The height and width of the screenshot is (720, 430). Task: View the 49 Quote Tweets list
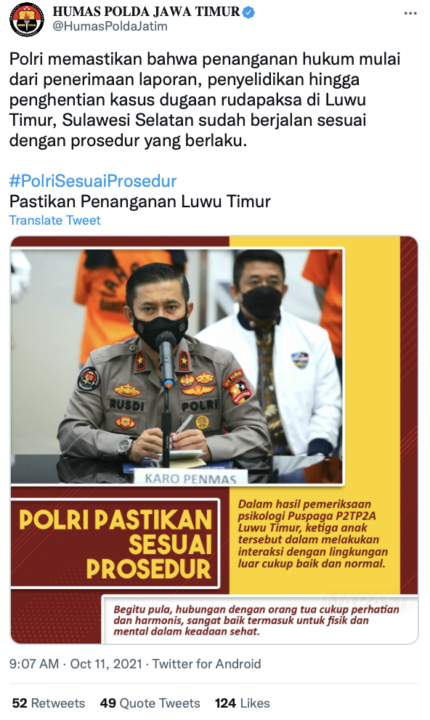[x=150, y=703]
